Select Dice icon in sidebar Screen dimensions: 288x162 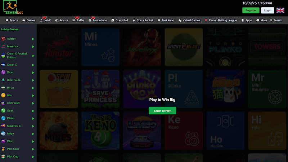(x=3, y=73)
